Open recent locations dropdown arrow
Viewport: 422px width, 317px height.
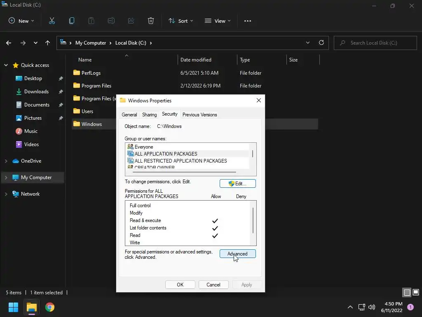click(x=35, y=43)
